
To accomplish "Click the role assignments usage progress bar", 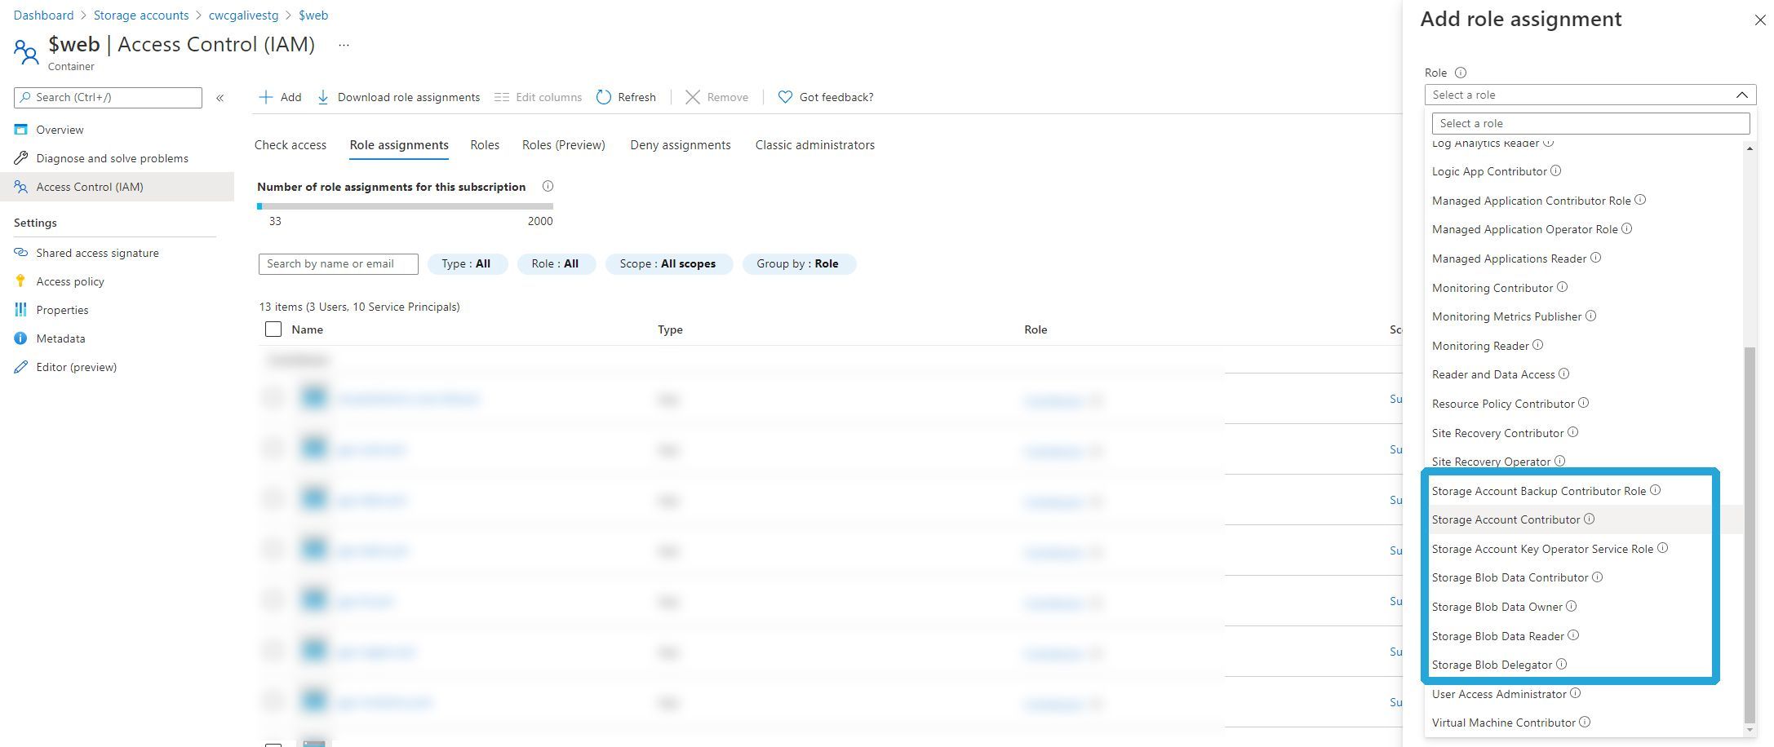I will tap(406, 206).
